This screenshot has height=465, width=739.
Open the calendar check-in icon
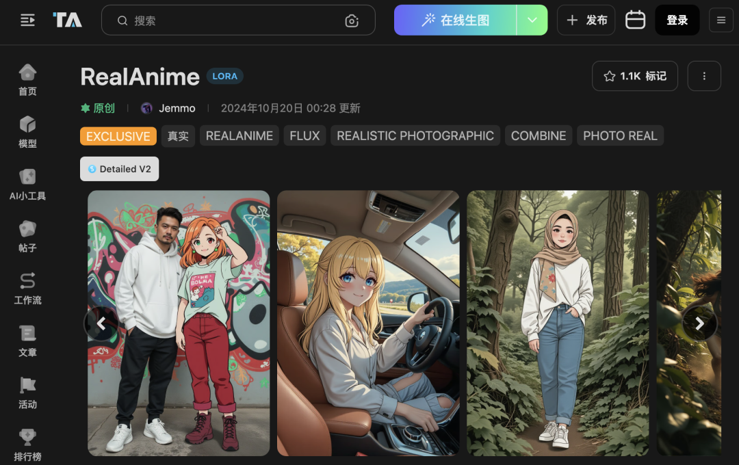click(635, 20)
